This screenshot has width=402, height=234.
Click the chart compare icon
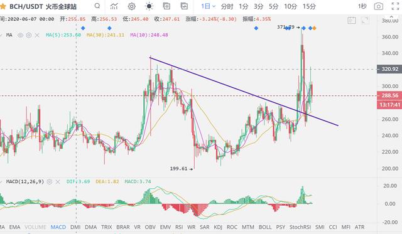(166, 6)
